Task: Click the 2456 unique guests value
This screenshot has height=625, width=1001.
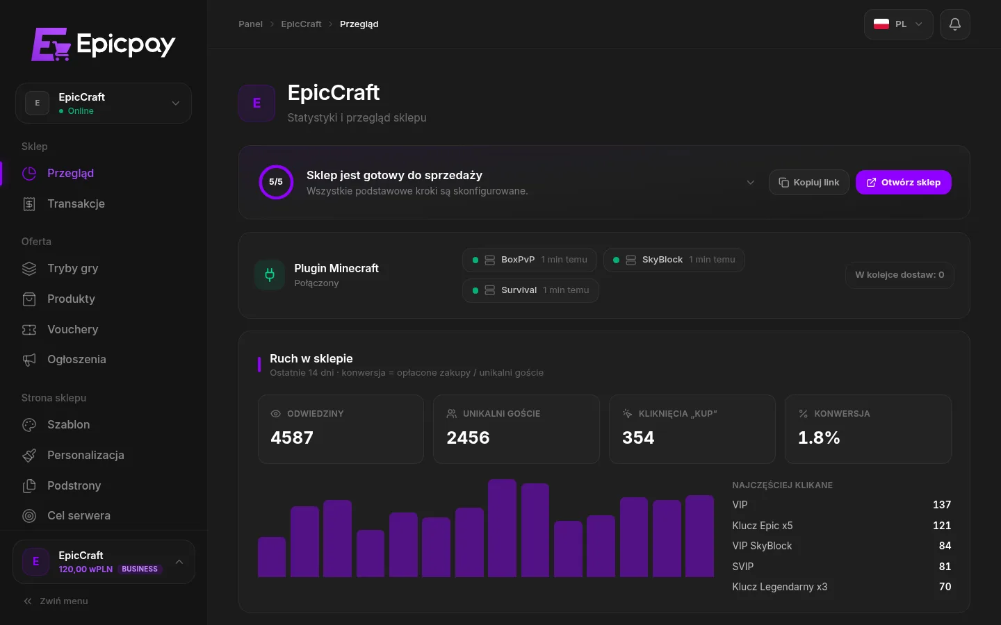Action: pyautogui.click(x=468, y=438)
